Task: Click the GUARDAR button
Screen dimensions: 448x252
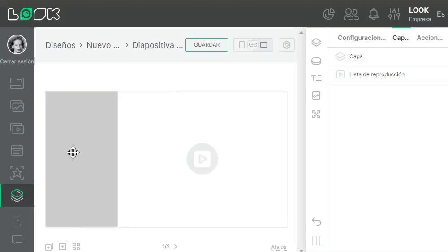Action: [207, 45]
